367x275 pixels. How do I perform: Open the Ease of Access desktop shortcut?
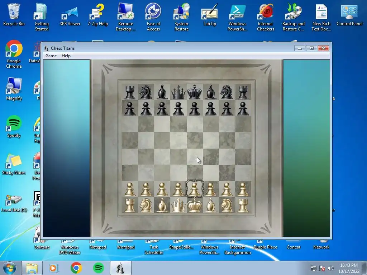(153, 17)
